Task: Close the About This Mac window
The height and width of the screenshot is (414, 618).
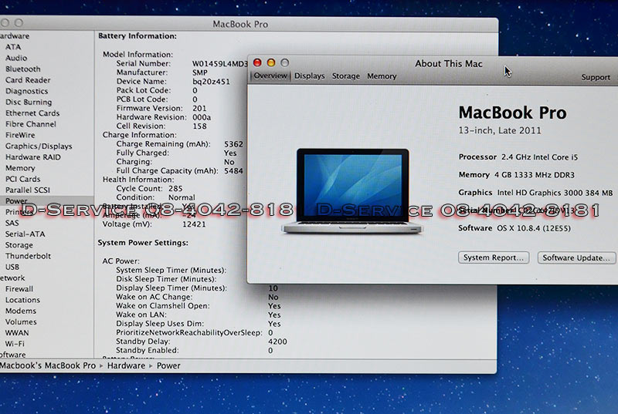Action: [257, 62]
